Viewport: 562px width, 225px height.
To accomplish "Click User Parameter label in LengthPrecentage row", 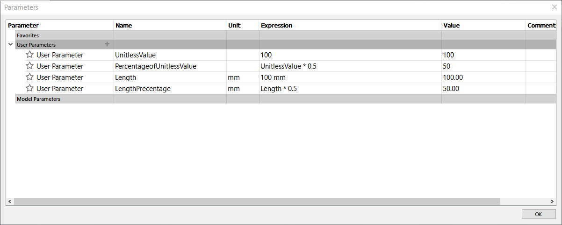I will coord(60,89).
